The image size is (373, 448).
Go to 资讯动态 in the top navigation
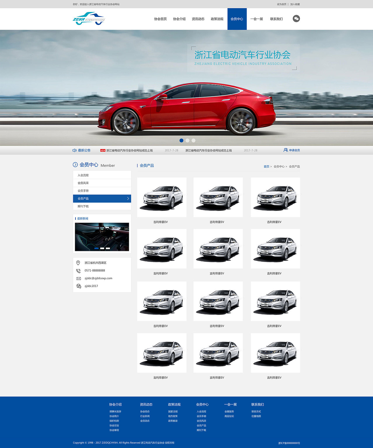(x=198, y=19)
